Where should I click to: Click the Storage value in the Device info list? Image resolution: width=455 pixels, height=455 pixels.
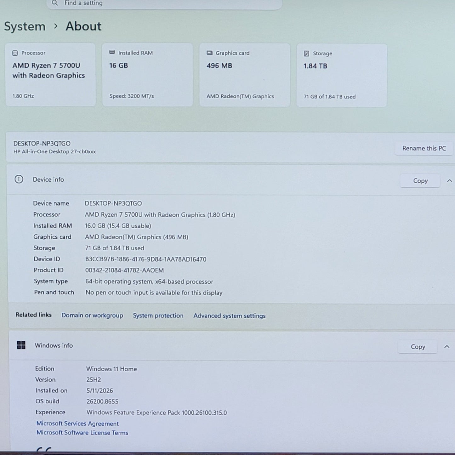(x=115, y=248)
